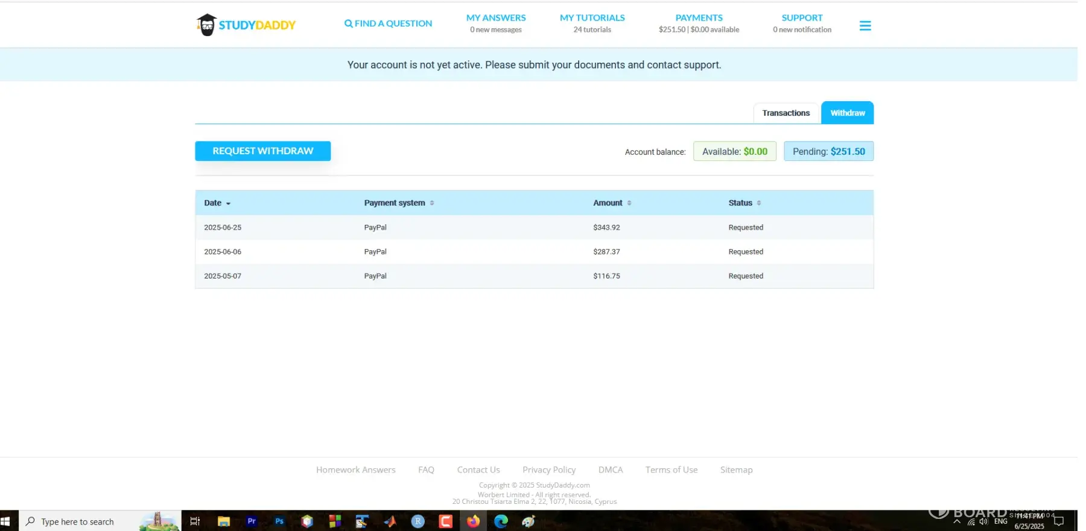This screenshot has height=531, width=1086.
Task: Switch to Firefox in the taskbar
Action: pyautogui.click(x=473, y=521)
